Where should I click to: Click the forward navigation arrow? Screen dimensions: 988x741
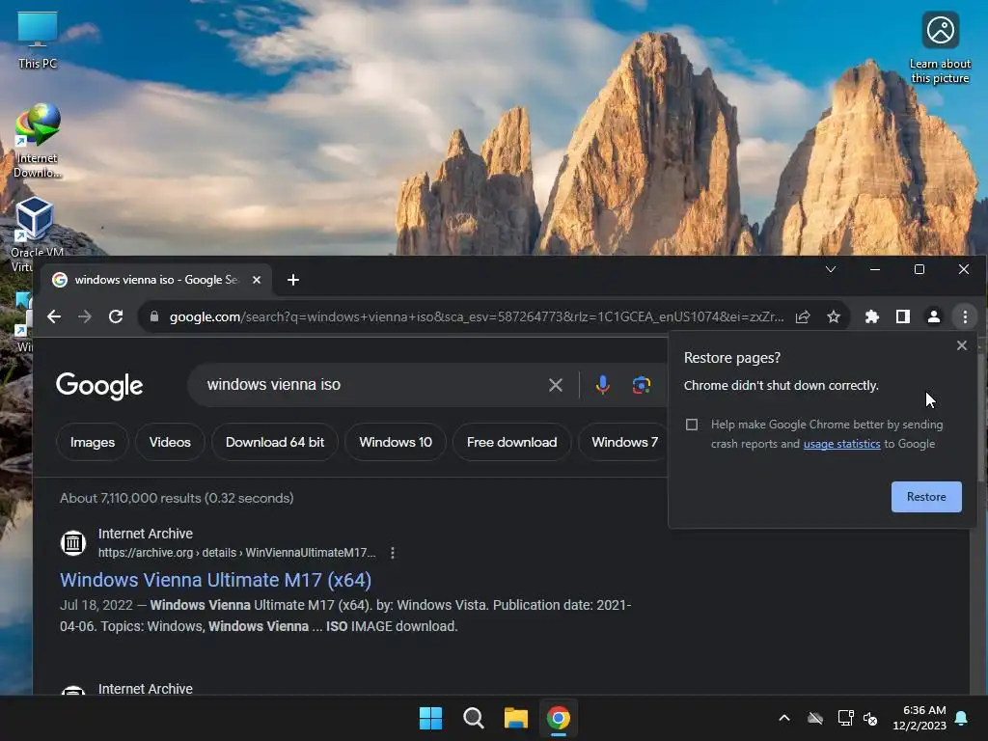coord(85,316)
